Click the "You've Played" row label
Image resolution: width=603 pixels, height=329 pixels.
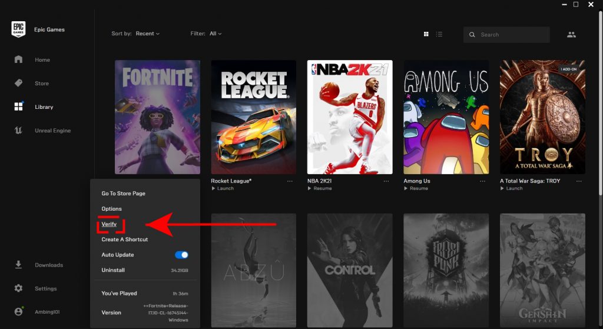click(119, 293)
